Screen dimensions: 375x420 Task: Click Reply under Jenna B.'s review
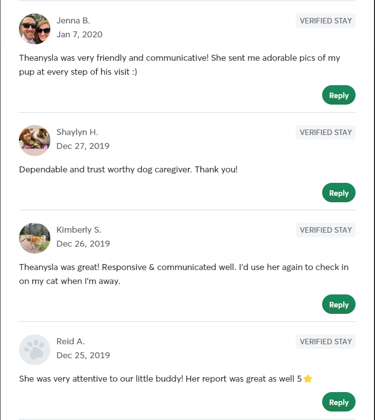pyautogui.click(x=339, y=95)
